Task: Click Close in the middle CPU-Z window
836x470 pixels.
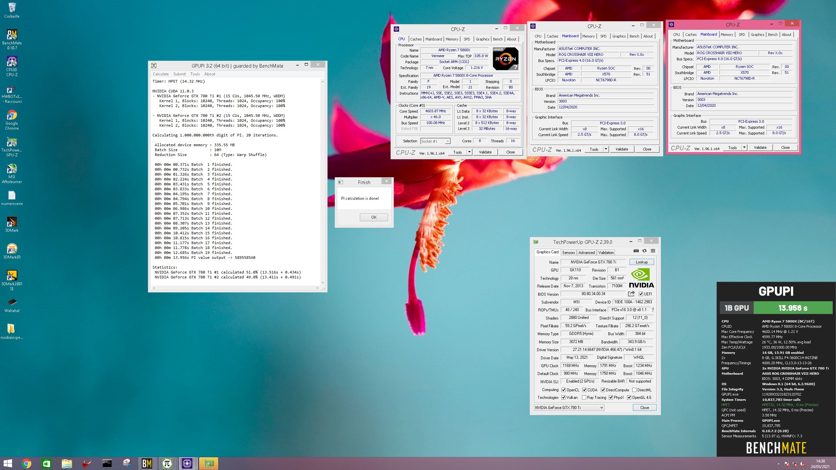Action: pyautogui.click(x=647, y=149)
